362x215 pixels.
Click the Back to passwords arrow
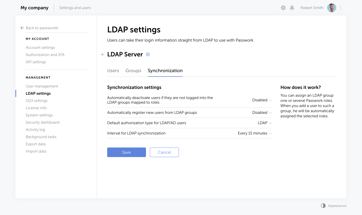22,28
